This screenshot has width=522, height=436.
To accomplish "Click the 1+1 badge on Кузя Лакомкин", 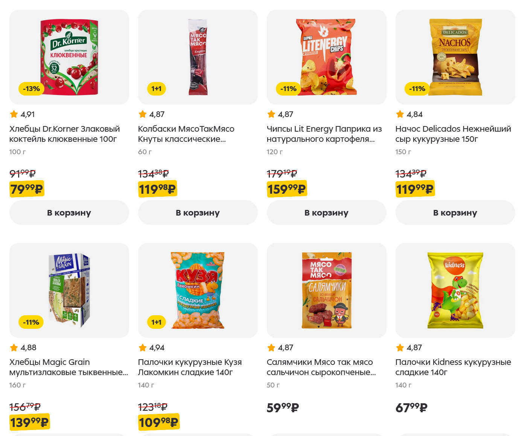I will click(x=156, y=322).
